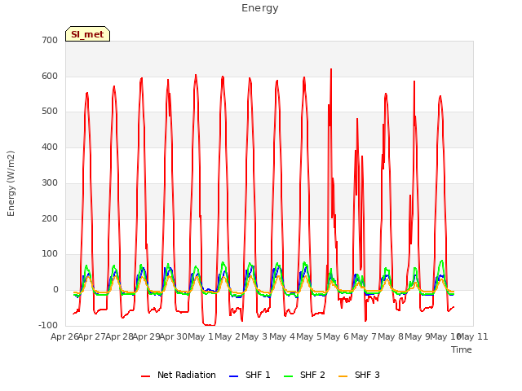Click the 500 y-axis tick label
This screenshot has width=522, height=391.
tap(50, 112)
